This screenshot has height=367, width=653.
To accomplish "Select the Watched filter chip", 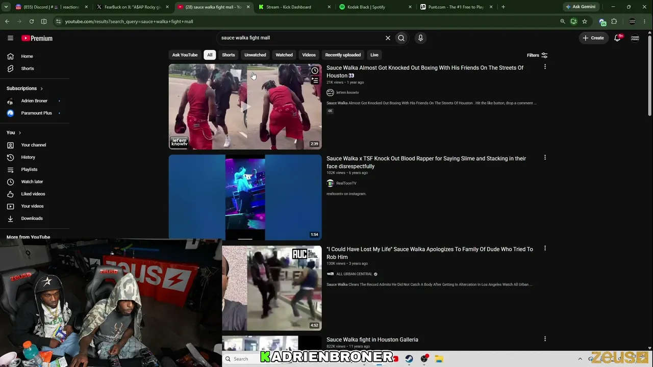I will (284, 55).
